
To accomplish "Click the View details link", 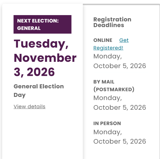I will (29, 107).
